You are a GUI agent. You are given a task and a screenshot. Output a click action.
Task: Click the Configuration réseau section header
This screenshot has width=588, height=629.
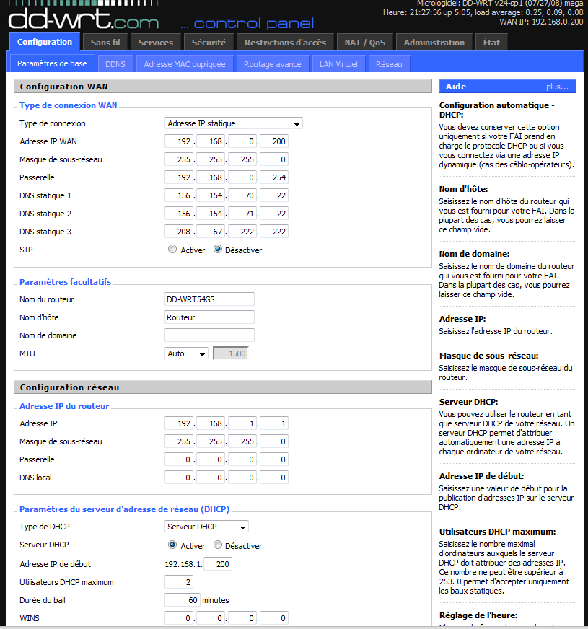coord(223,387)
